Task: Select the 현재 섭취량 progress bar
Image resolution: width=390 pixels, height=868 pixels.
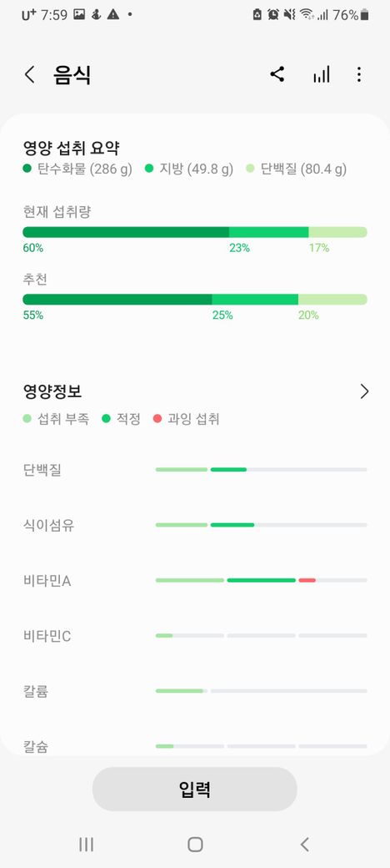Action: 195,232
